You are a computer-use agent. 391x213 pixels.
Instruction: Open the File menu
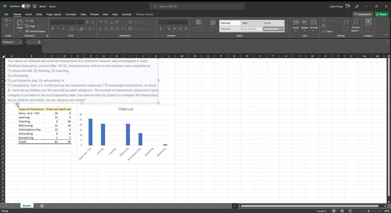click(x=6, y=14)
